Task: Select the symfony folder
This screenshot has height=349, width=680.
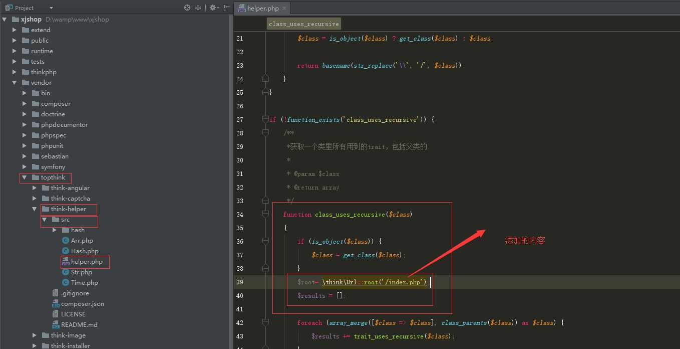Action: (x=53, y=167)
